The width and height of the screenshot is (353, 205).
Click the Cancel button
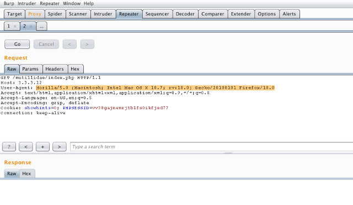(x=46, y=44)
